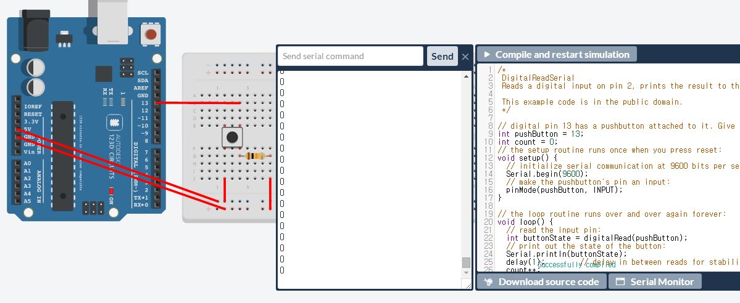Viewport: 740px width, 303px height.
Task: Click the download icon beside Download source code
Action: (488, 282)
